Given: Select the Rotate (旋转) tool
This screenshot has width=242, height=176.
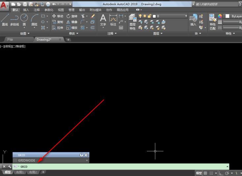Looking at the screenshot, I should point(72,16).
